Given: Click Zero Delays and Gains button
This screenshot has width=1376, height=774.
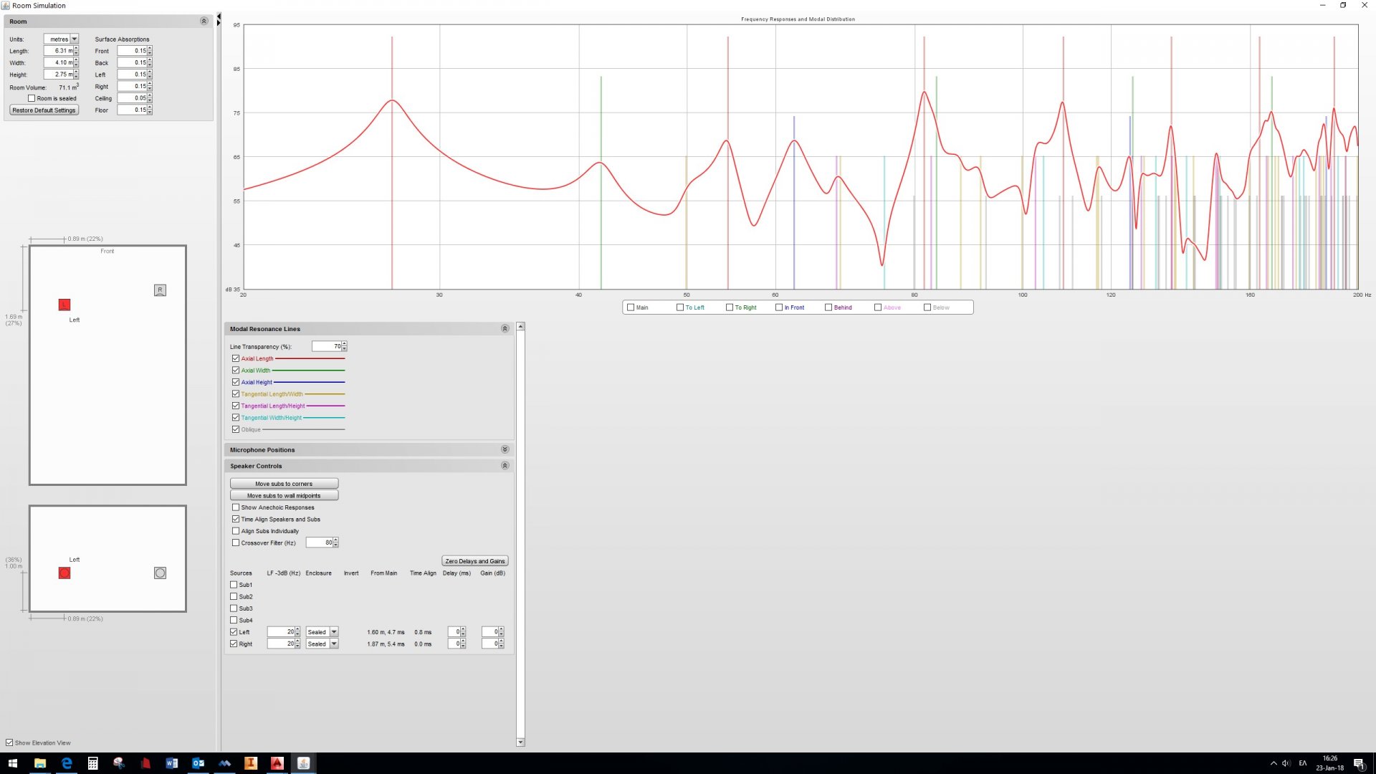Looking at the screenshot, I should 475,561.
